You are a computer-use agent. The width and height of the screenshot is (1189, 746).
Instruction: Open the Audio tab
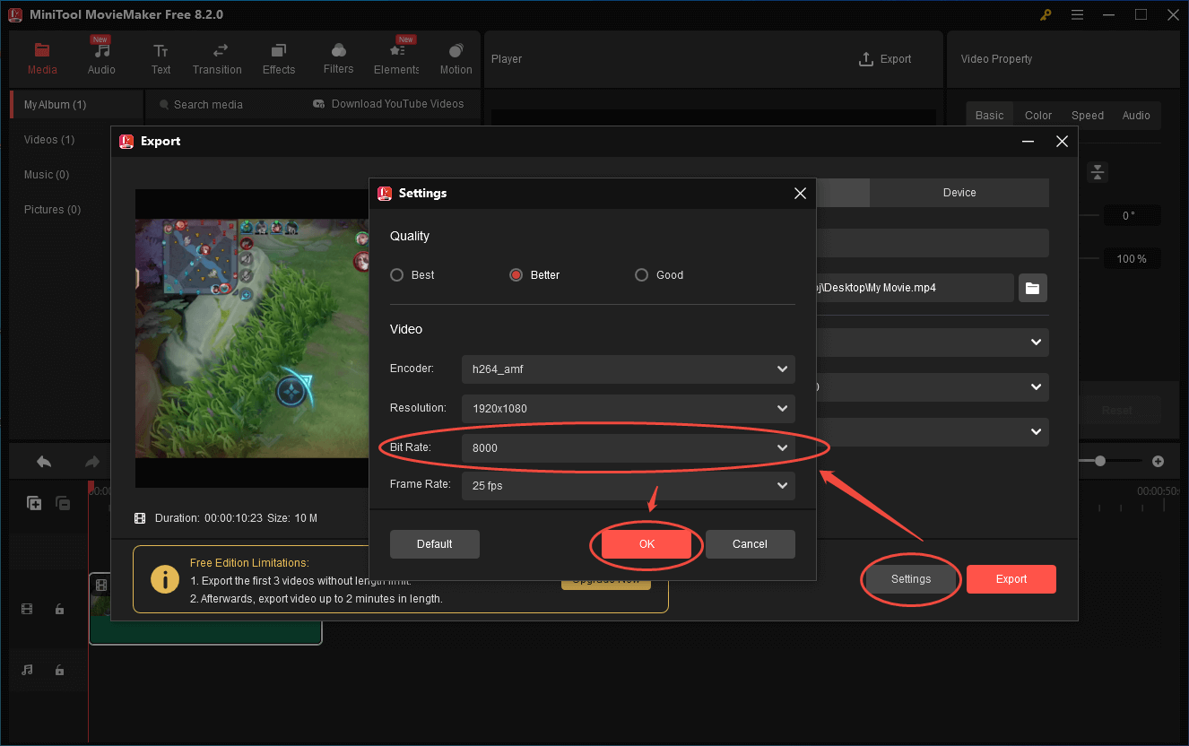point(101,59)
